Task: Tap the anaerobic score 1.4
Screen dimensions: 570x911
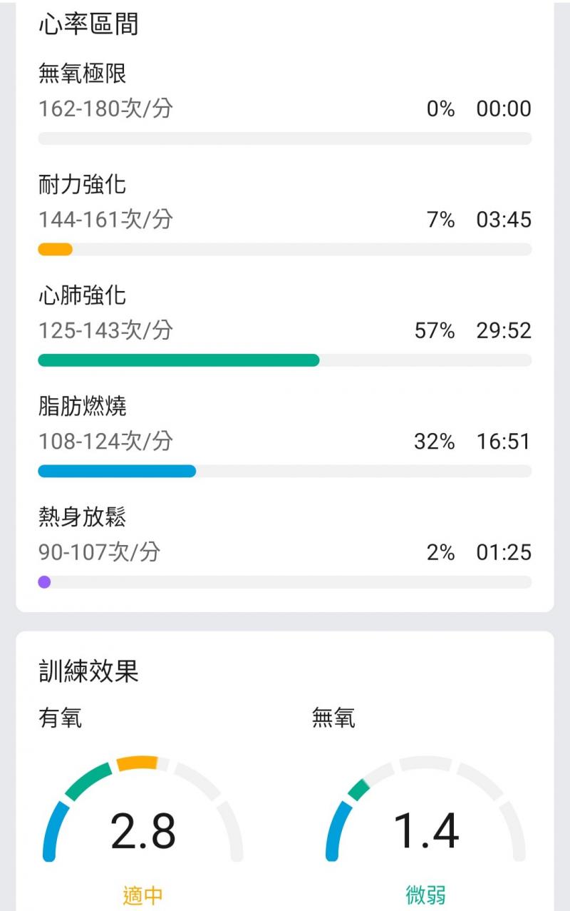Action: (426, 832)
